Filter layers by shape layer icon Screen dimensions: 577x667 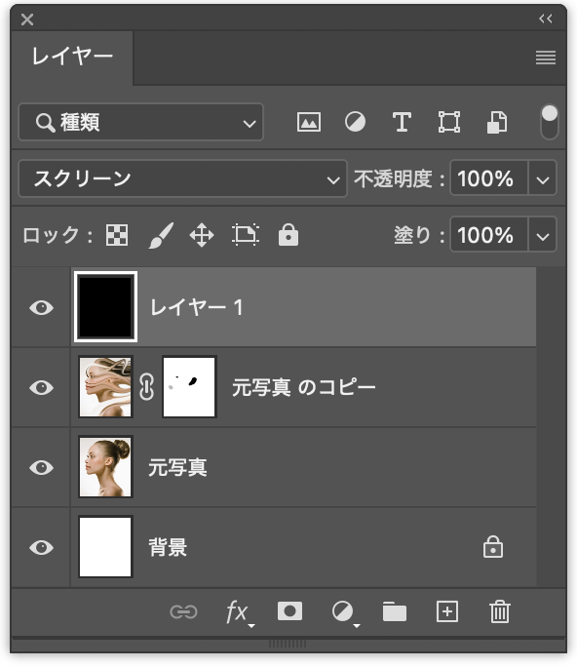pyautogui.click(x=449, y=123)
